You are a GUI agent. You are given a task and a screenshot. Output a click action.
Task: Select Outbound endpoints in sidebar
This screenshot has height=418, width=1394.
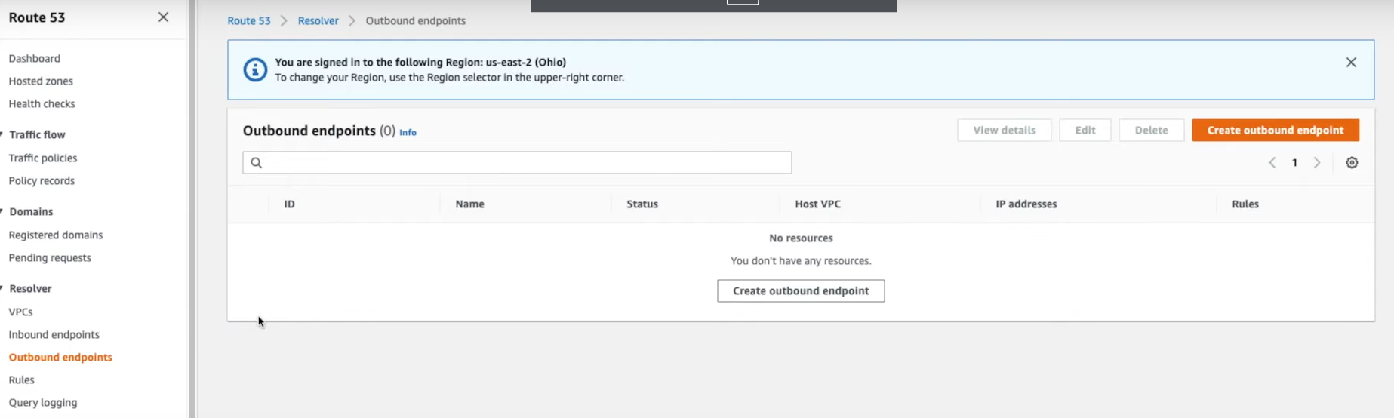[60, 357]
